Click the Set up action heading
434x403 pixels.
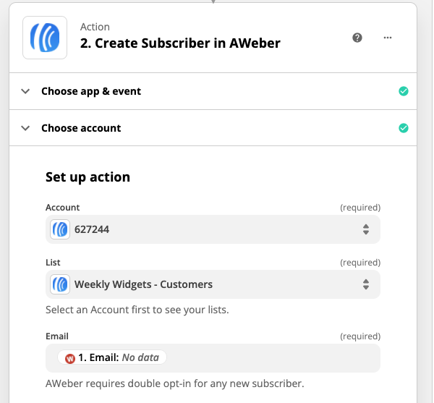pos(88,177)
